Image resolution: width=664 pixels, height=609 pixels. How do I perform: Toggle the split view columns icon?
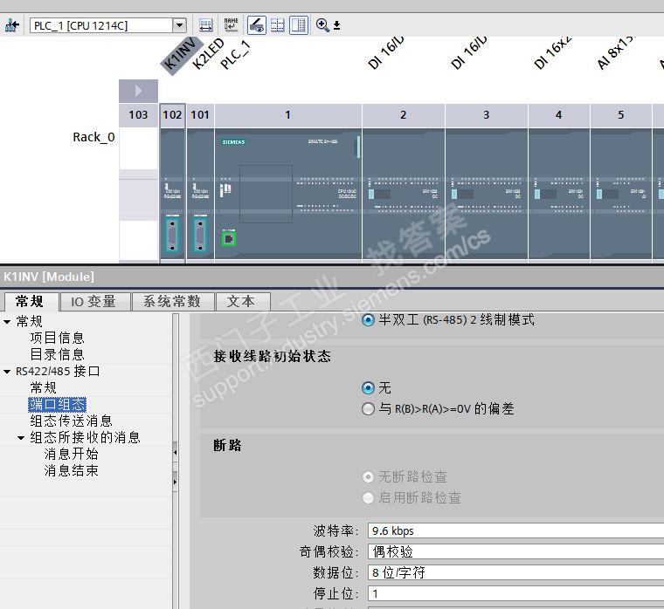click(299, 25)
